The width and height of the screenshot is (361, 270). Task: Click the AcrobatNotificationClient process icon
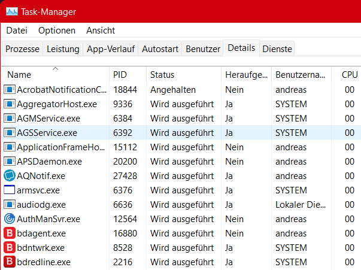coord(10,89)
